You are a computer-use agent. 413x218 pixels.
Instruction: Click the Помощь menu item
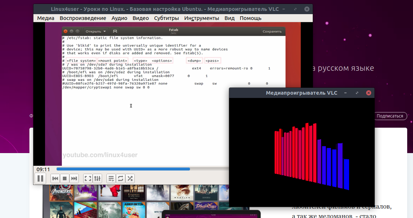[x=250, y=18]
